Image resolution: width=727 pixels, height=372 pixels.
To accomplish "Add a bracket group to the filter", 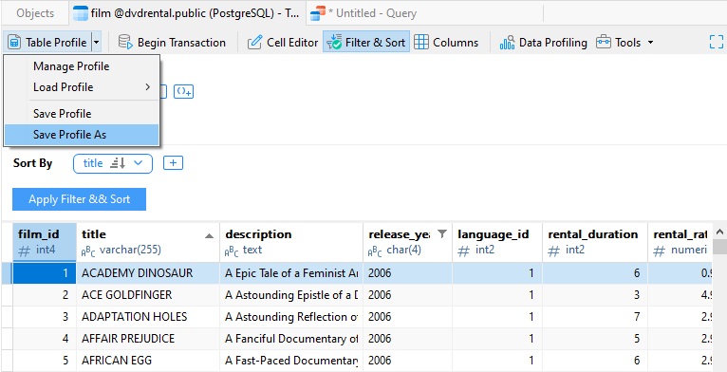I will point(183,91).
